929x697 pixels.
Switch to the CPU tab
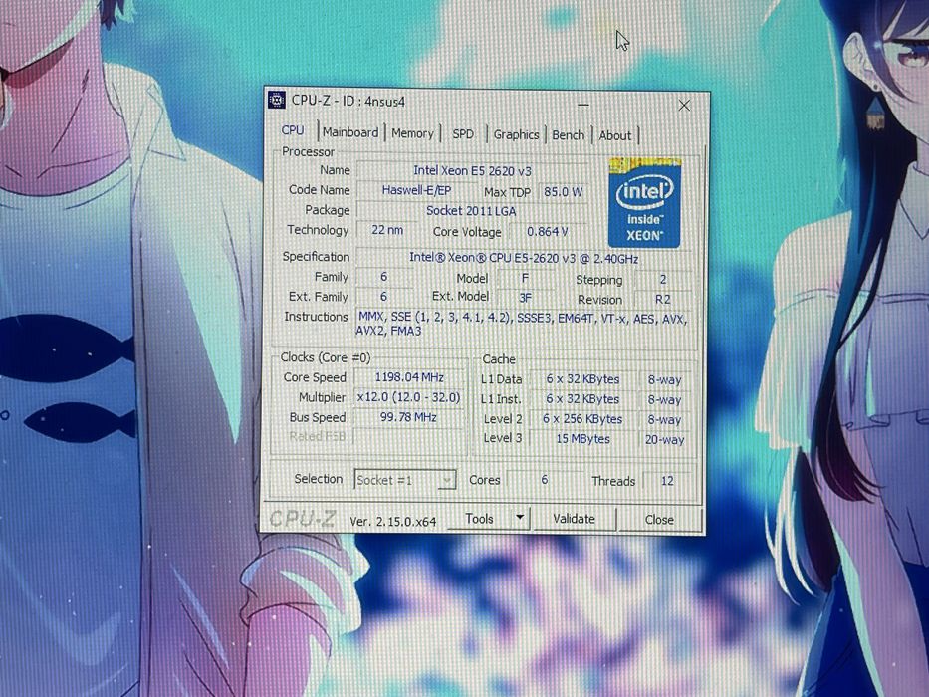293,130
